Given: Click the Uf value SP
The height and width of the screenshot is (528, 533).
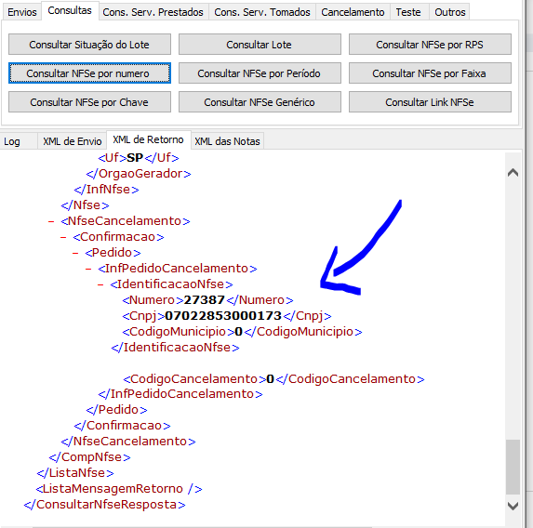Looking at the screenshot, I should 135,158.
